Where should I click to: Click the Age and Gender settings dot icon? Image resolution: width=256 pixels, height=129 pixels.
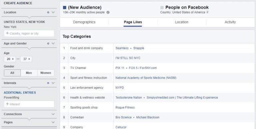tap(48, 43)
